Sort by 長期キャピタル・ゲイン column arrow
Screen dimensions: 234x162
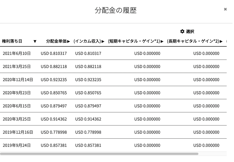221,41
